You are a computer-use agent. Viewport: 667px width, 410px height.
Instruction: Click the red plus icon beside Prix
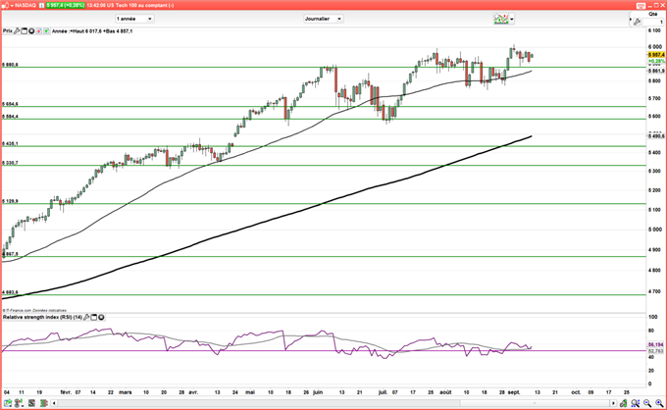tap(38, 31)
